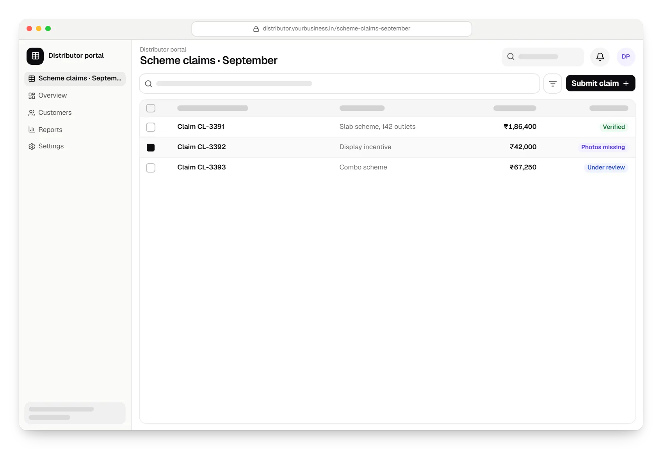Click the magnifier icon in the claims search bar
662x449 pixels.
click(x=149, y=84)
